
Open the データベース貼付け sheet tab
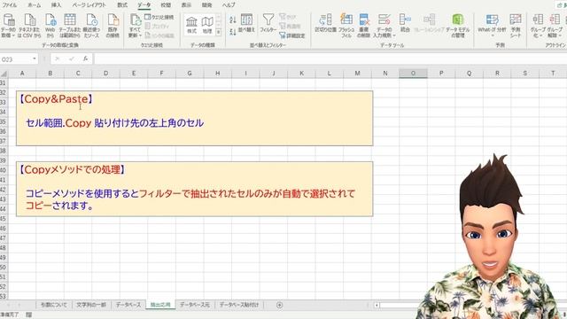point(239,305)
